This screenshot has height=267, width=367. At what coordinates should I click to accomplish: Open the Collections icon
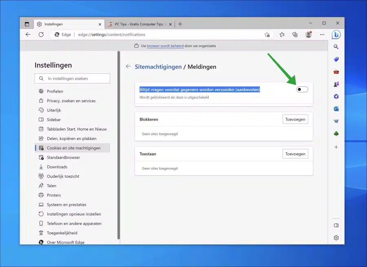tap(295, 35)
